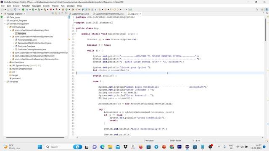269x151 pixels.
Task: Open Chrome from the taskbar
Action: (x=172, y=147)
